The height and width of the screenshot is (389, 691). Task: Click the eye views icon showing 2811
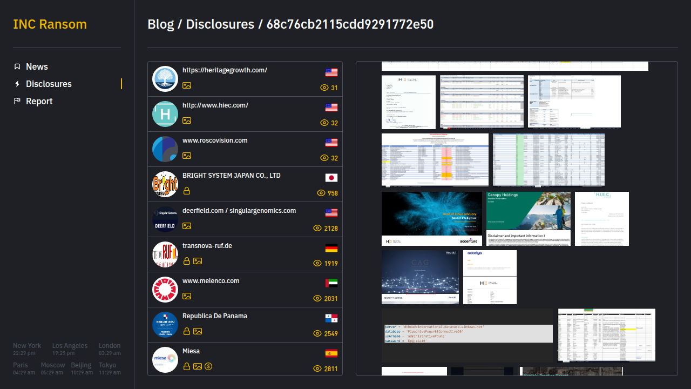(317, 368)
